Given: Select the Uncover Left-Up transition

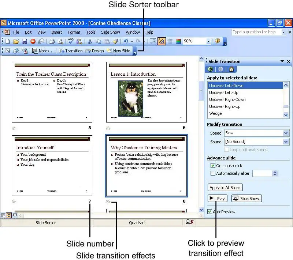Looking at the screenshot, I should tap(245, 93).
